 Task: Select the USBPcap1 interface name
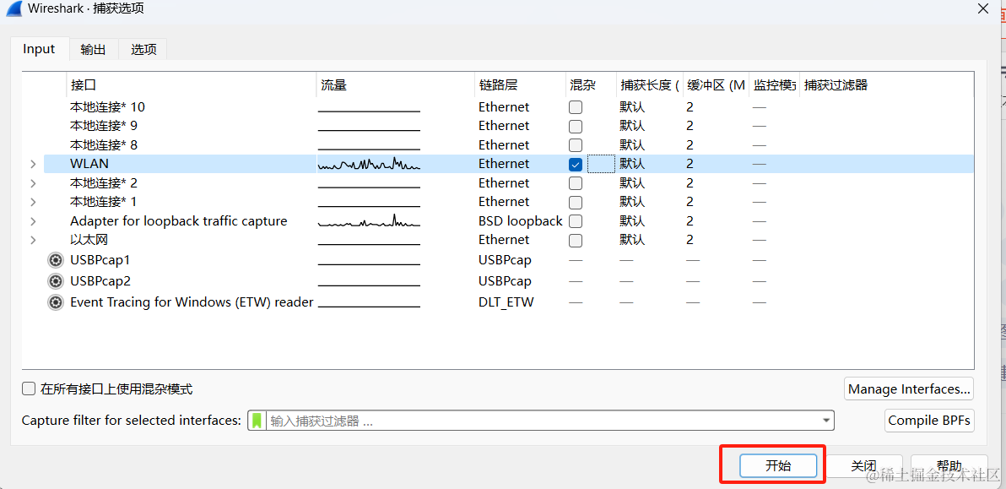point(100,260)
